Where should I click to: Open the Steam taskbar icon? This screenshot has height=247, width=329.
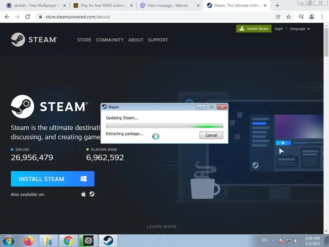[108, 241]
